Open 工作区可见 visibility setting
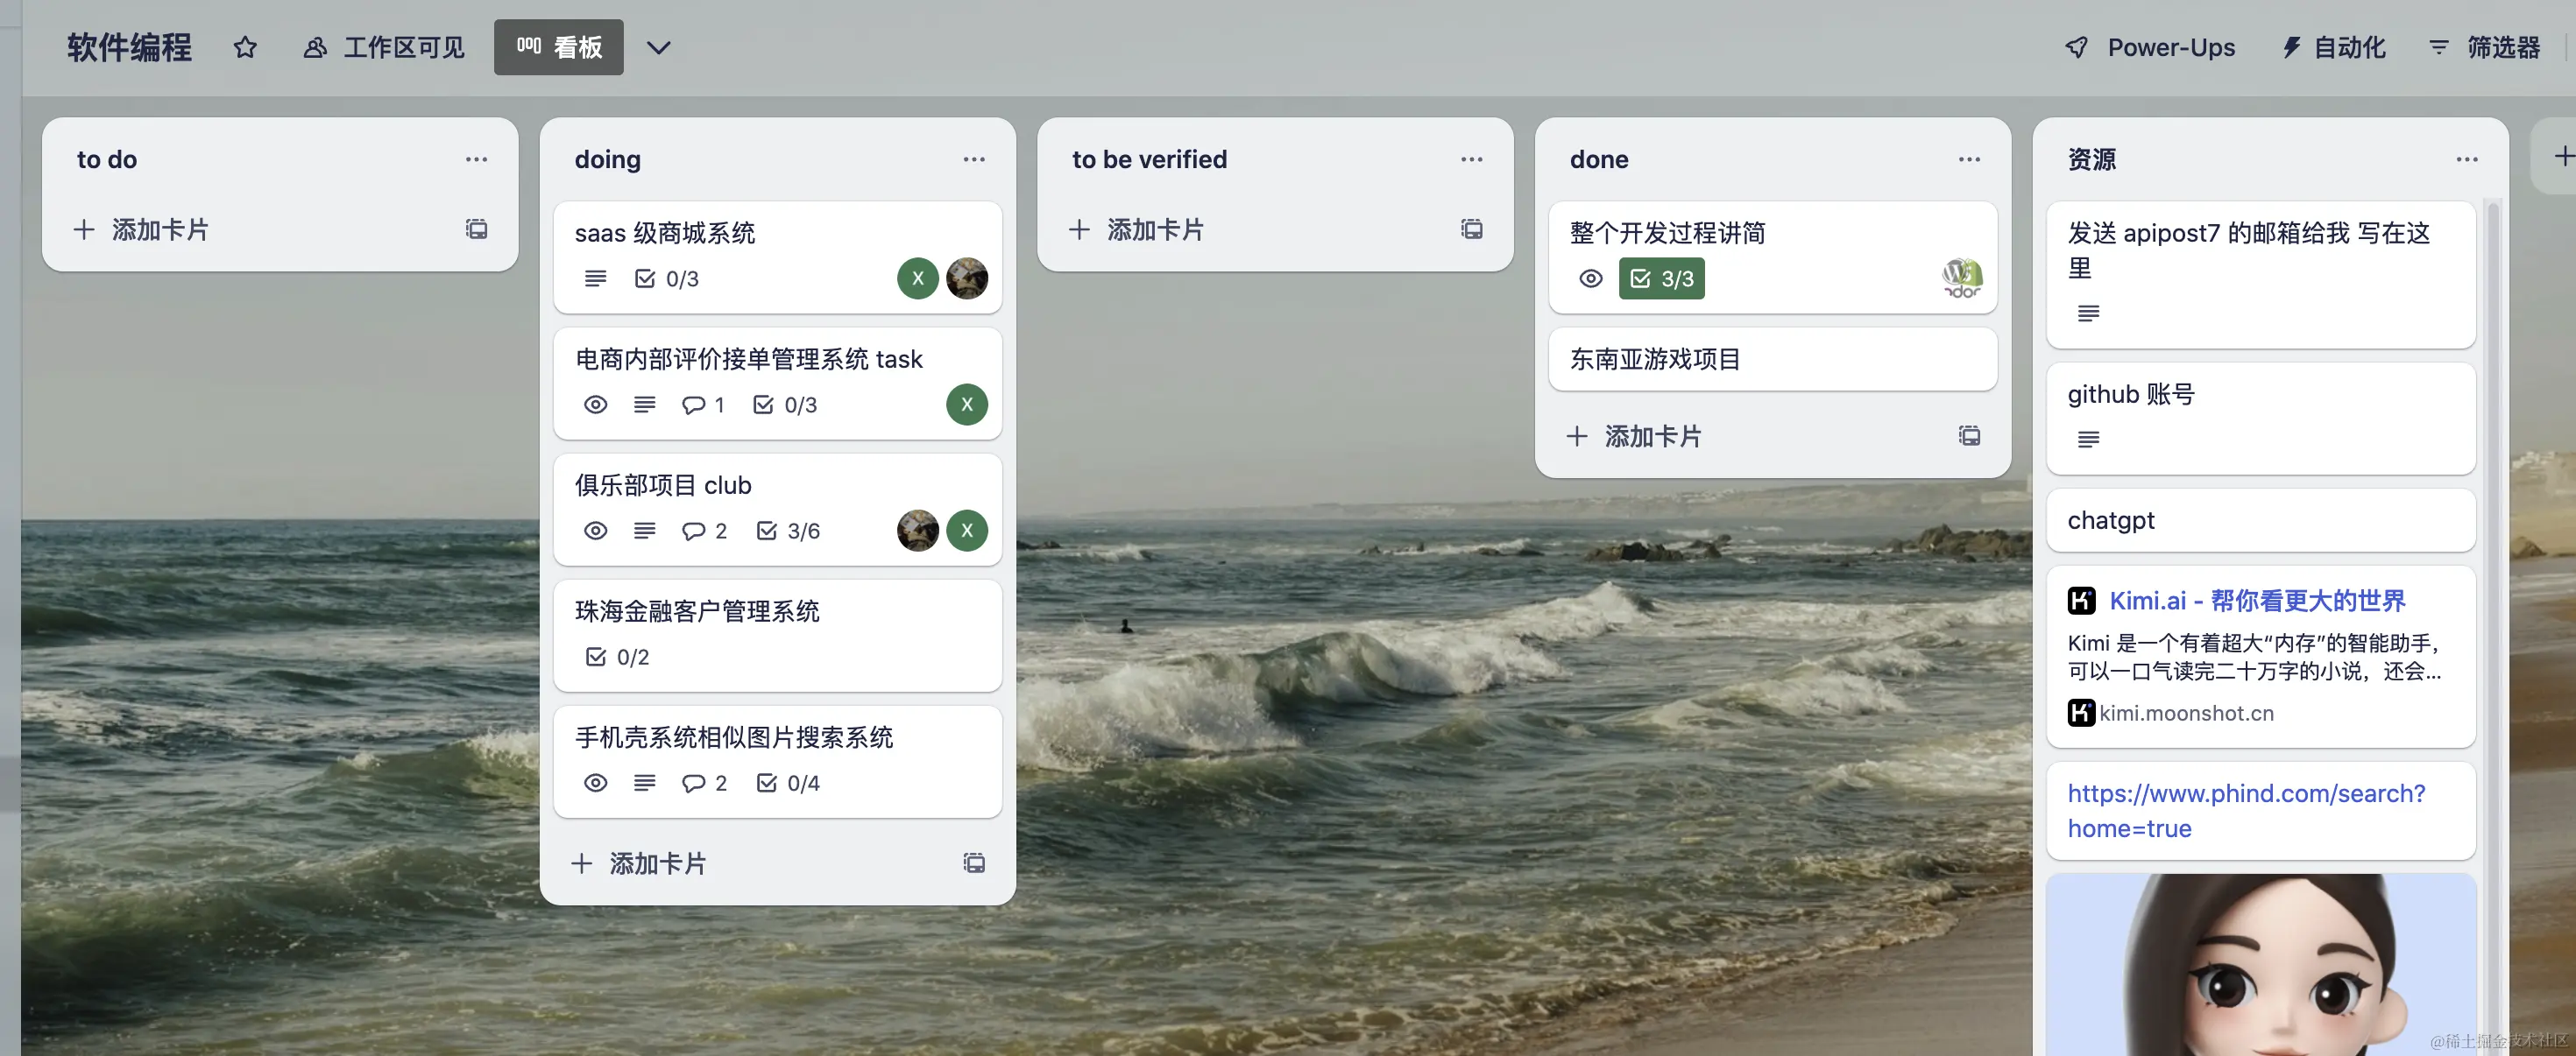This screenshot has height=1056, width=2576. point(384,47)
